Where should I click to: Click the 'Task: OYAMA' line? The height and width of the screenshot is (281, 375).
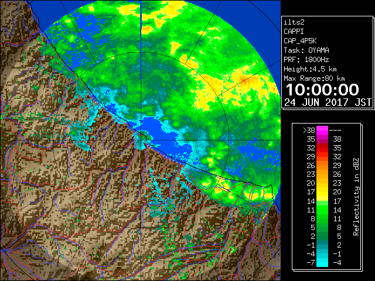coord(306,50)
